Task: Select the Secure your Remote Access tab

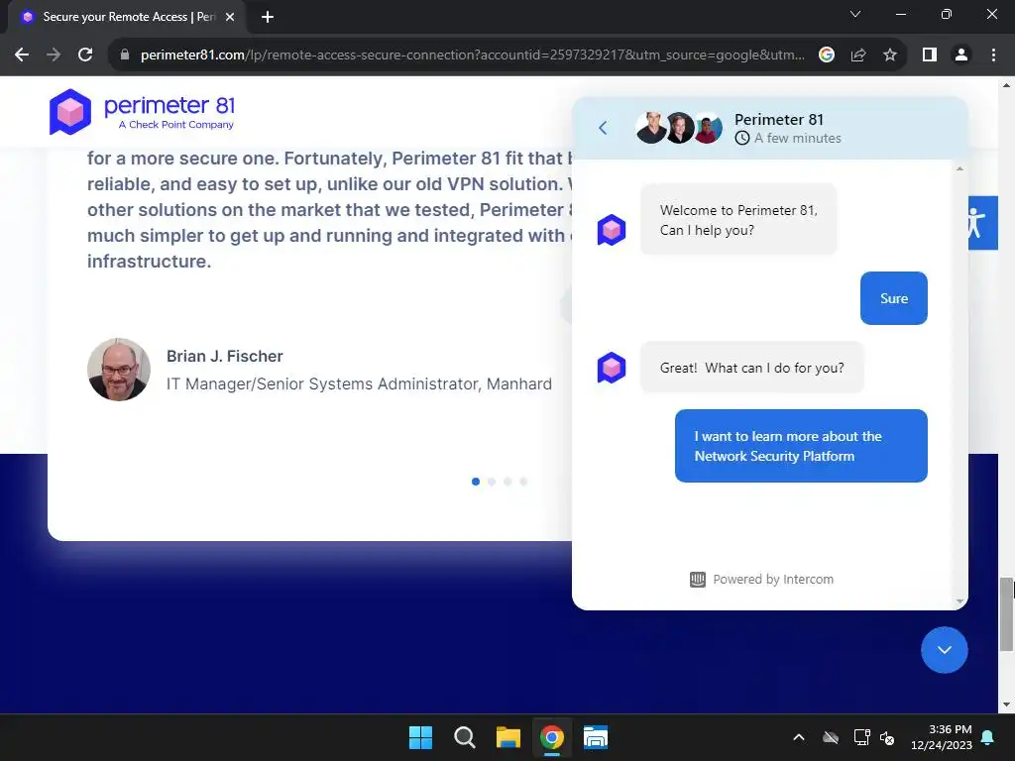Action: [x=127, y=17]
